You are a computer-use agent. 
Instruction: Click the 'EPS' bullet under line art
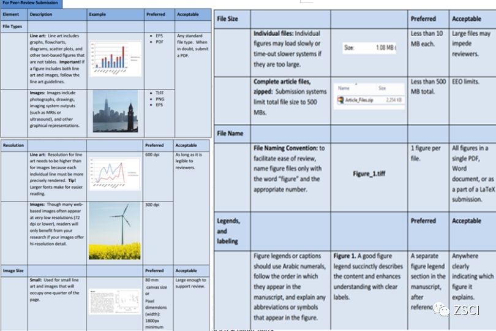(x=159, y=36)
